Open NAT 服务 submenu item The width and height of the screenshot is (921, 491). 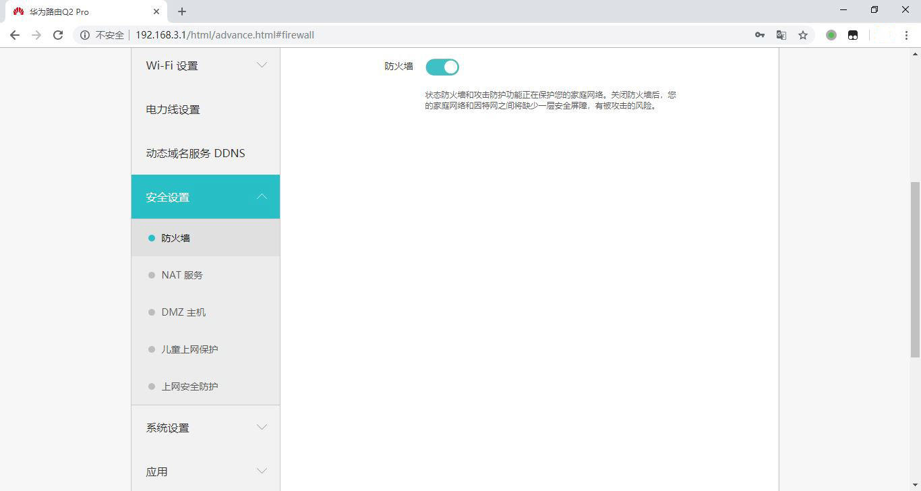tap(206, 275)
